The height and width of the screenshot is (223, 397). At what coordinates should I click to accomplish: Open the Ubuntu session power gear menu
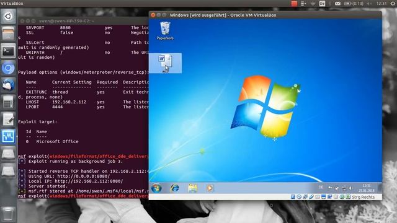click(x=393, y=4)
